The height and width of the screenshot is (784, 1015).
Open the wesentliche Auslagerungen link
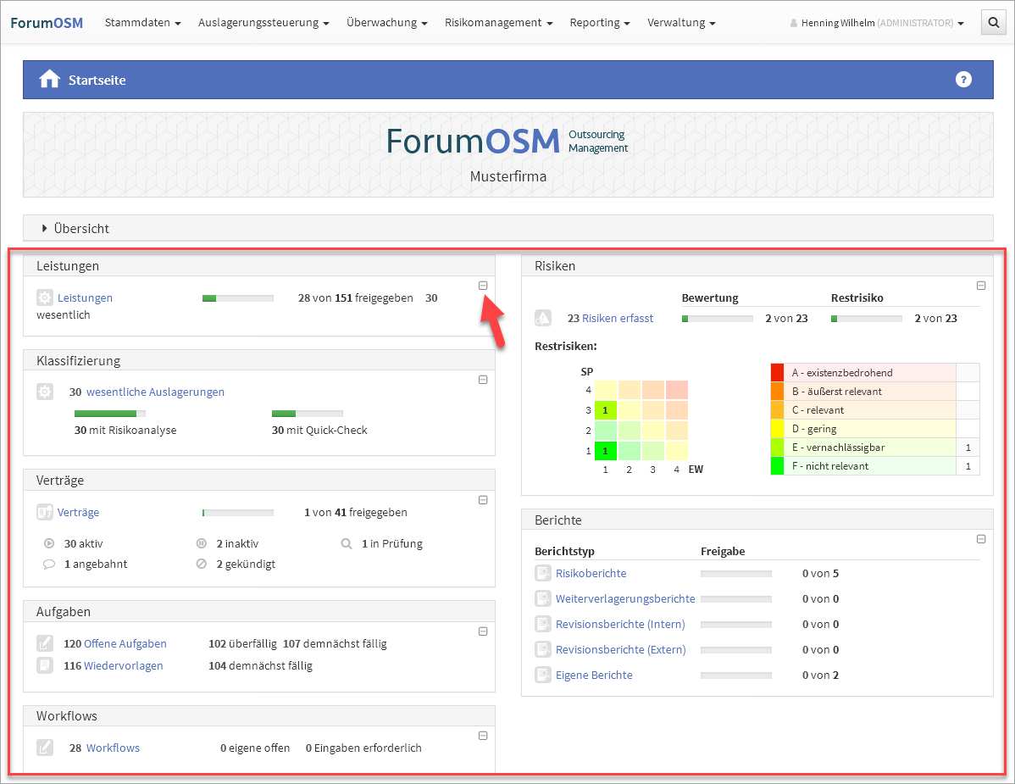tap(155, 392)
